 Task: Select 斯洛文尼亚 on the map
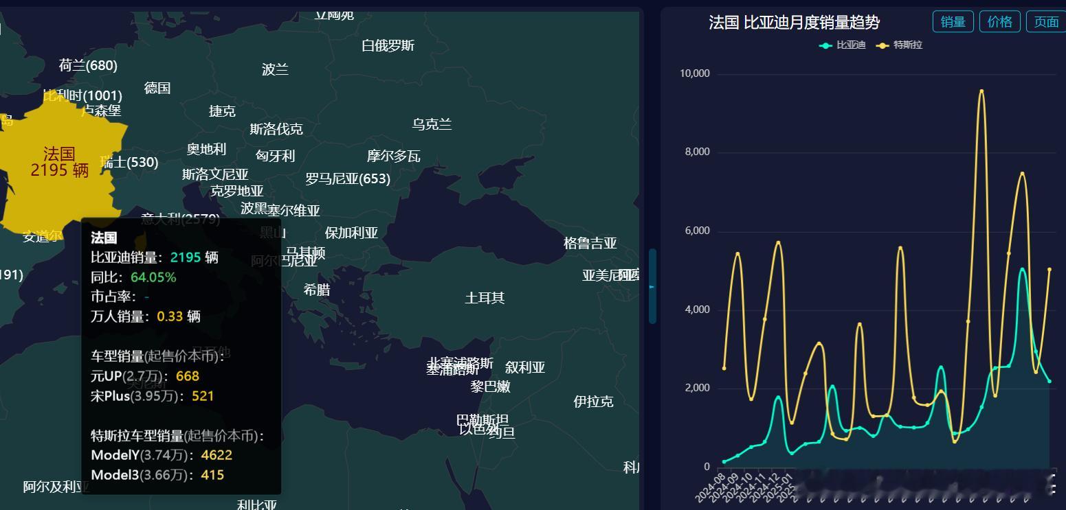215,174
